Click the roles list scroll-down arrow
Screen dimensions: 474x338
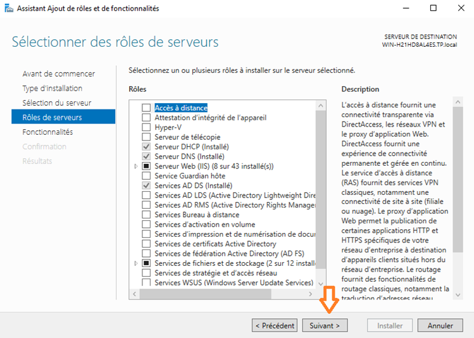click(x=321, y=284)
